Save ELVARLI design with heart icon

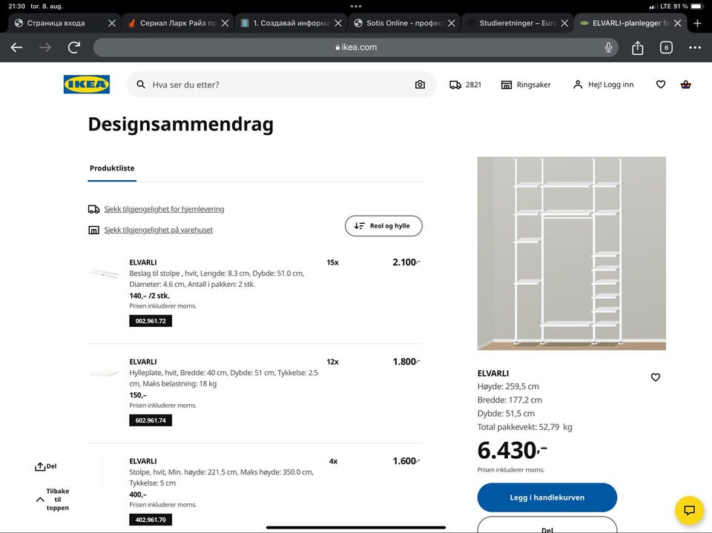coord(655,377)
